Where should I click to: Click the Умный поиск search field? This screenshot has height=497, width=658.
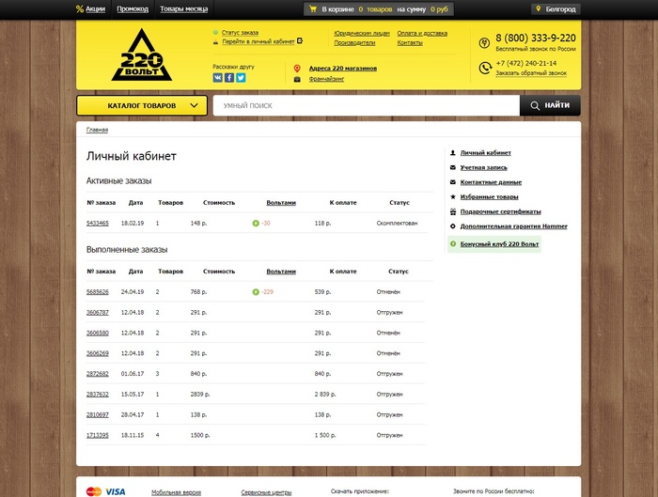(x=366, y=106)
